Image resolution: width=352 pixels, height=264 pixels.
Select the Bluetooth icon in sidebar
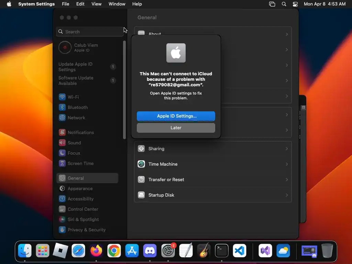62,107
